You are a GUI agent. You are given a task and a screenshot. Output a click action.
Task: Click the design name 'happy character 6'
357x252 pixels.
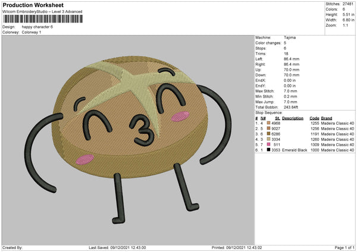click(37, 27)
